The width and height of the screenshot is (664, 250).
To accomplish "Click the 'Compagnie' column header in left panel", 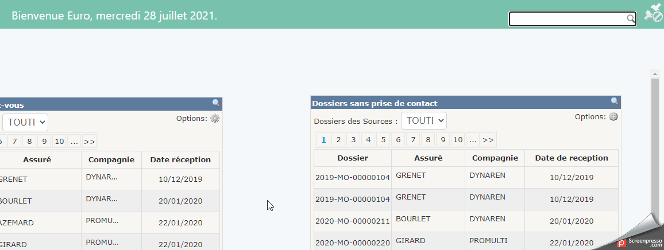I will [x=111, y=159].
